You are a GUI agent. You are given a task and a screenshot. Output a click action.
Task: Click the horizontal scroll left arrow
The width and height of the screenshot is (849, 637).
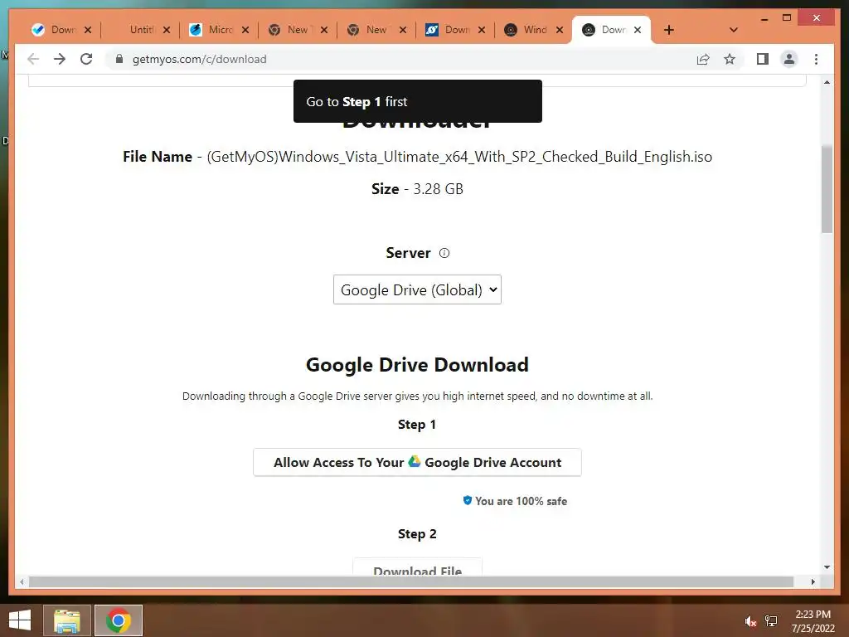(21, 581)
